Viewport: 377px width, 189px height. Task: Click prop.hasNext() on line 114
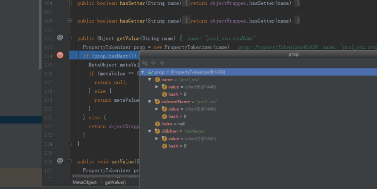(115, 56)
